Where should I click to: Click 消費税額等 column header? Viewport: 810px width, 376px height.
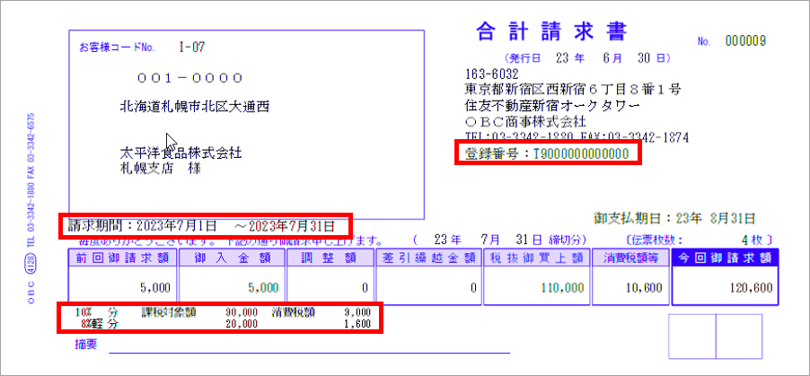[630, 258]
